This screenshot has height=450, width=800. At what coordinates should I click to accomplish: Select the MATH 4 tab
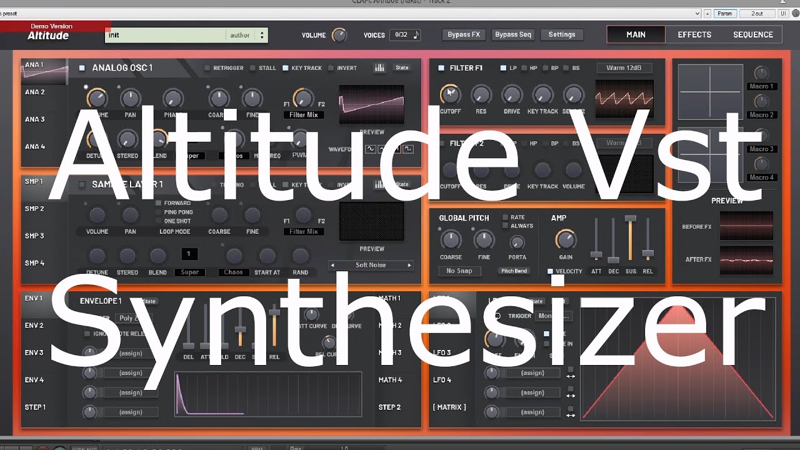pos(390,379)
